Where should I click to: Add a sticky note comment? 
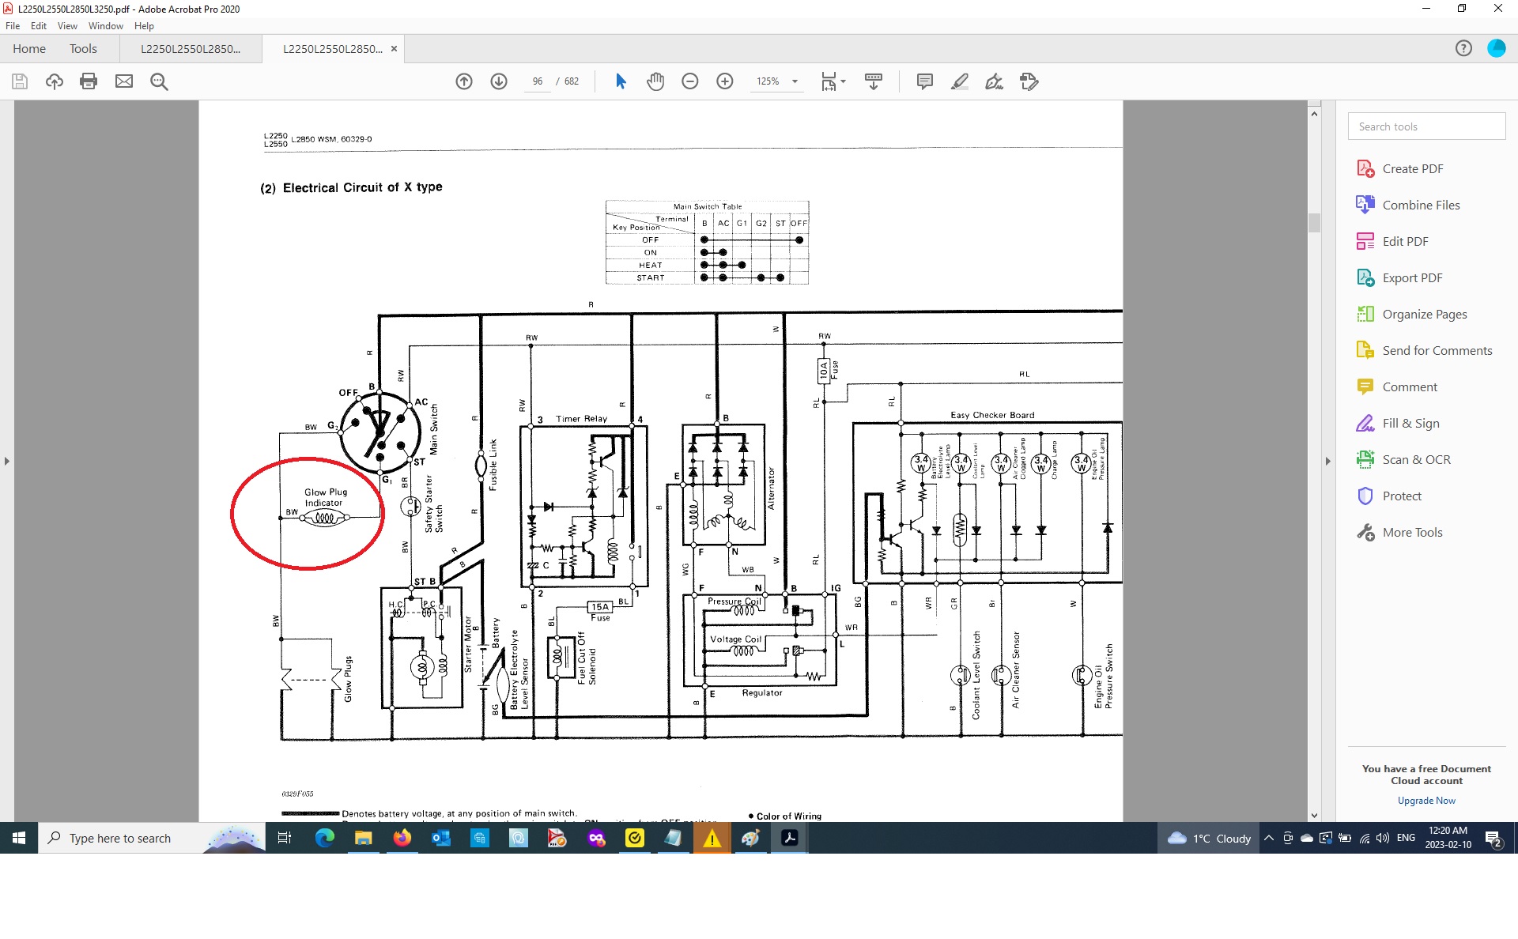point(924,81)
